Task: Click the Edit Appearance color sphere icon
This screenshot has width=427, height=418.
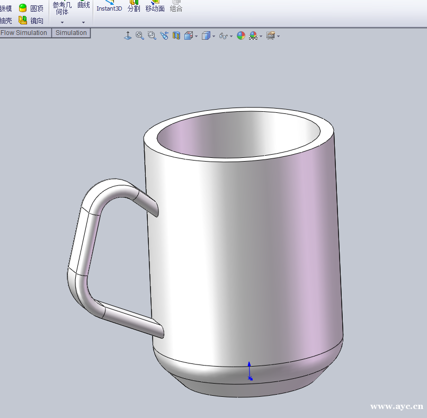Action: coord(241,35)
